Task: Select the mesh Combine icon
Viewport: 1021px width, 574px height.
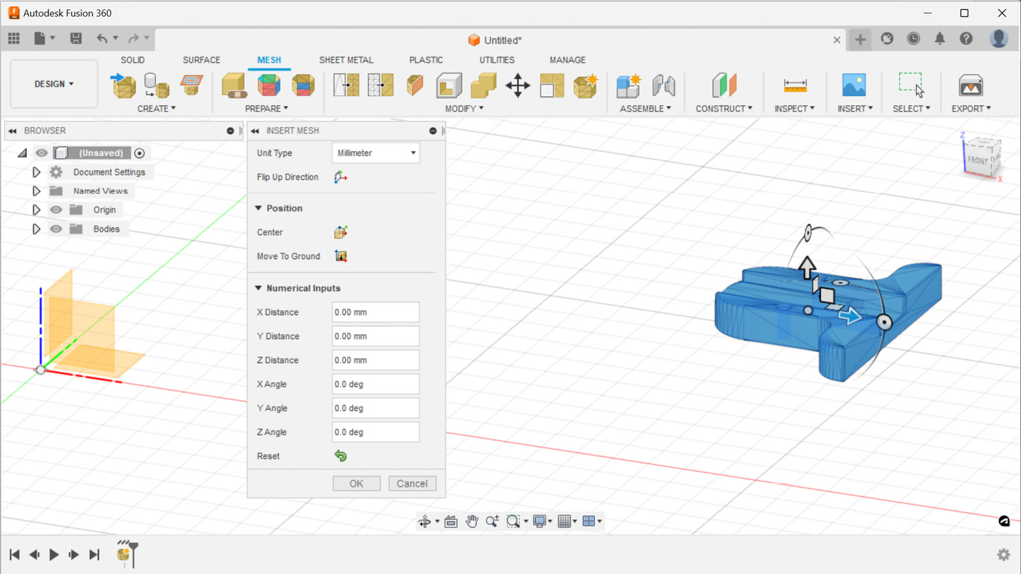Action: pos(483,85)
